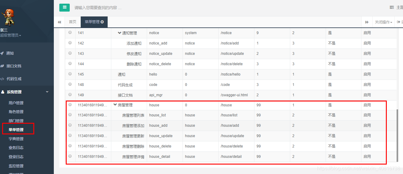Click the rocket icon beside 通知

pyautogui.click(x=2, y=53)
